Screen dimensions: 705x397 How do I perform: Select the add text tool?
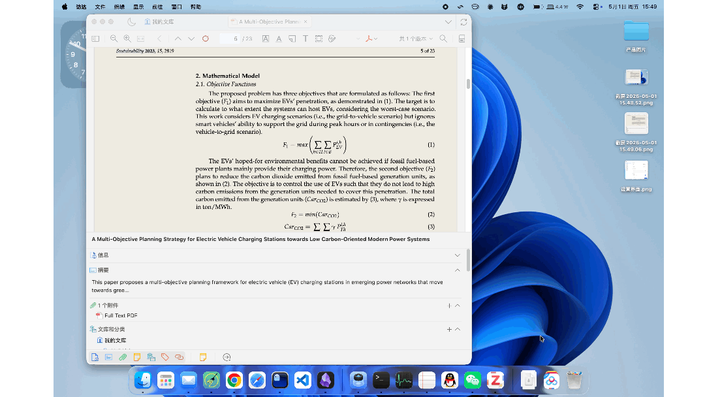point(305,39)
